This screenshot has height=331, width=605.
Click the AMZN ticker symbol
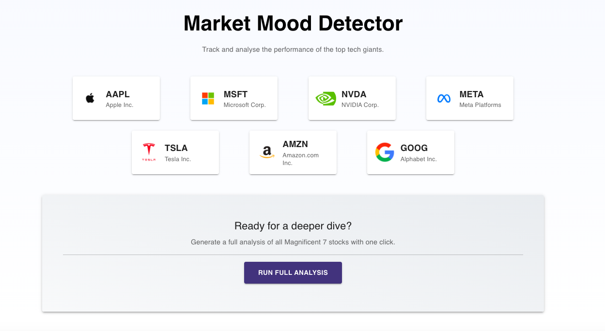[x=295, y=144]
